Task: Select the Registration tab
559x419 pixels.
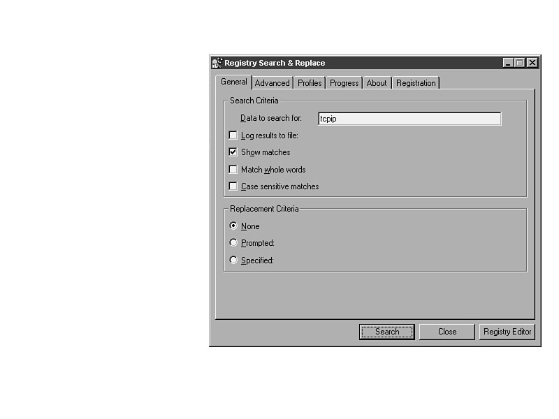Action: click(416, 83)
